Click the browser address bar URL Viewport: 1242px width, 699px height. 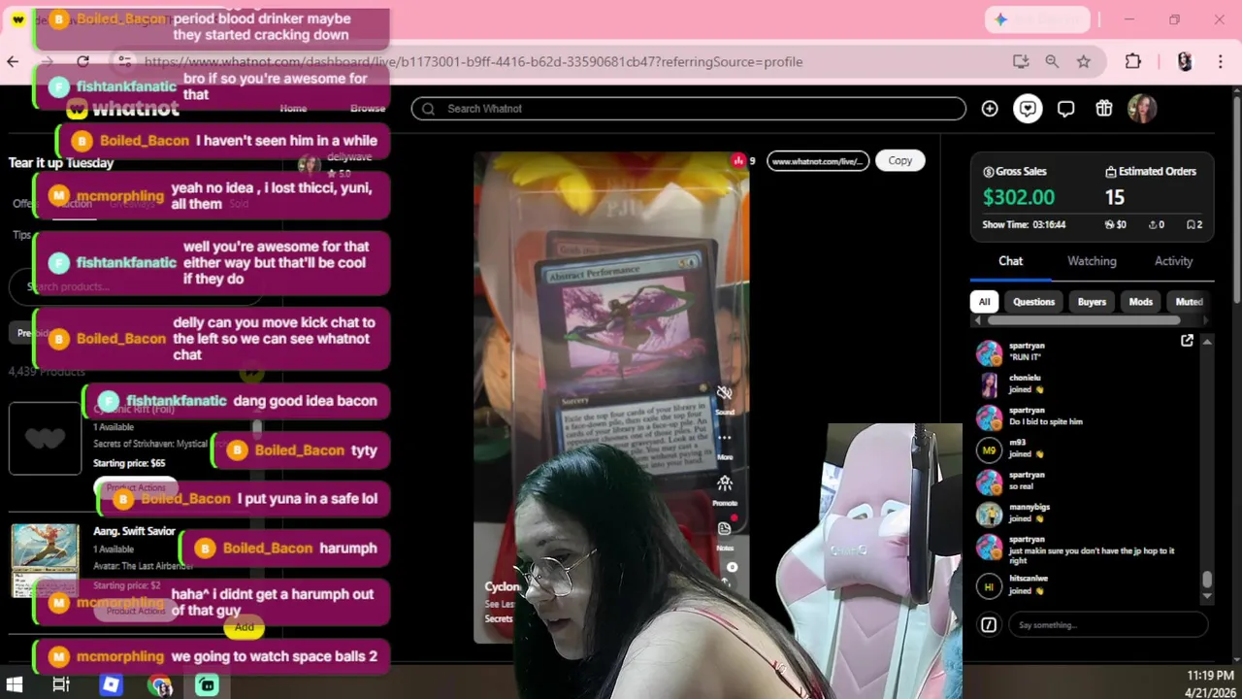[474, 61]
